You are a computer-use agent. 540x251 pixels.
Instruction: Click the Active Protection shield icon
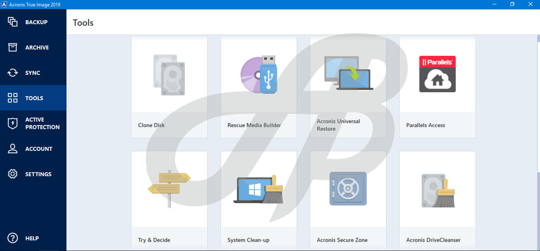pyautogui.click(x=13, y=123)
